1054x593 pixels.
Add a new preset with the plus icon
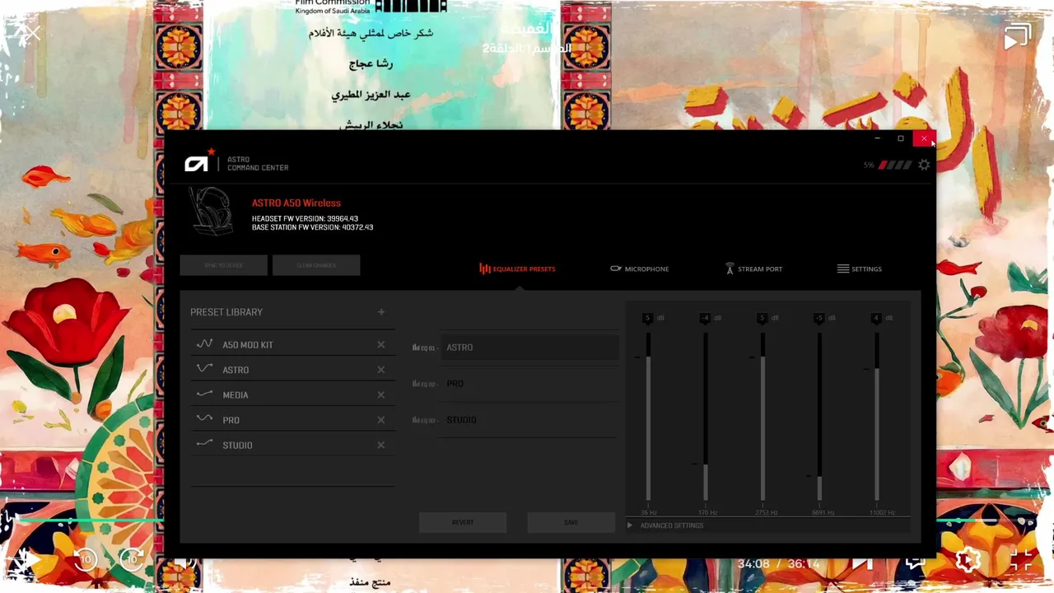(381, 312)
